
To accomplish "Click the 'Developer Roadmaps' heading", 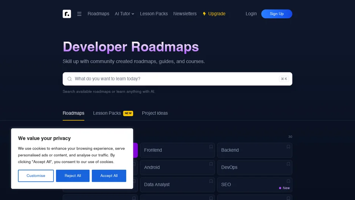I will 130,47.
